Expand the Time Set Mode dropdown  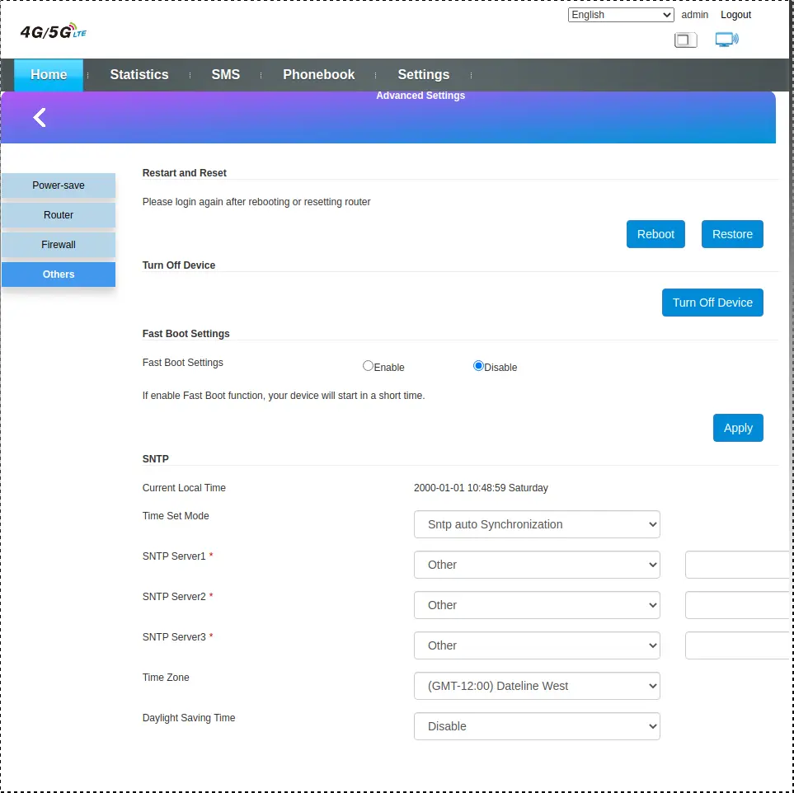pos(537,524)
